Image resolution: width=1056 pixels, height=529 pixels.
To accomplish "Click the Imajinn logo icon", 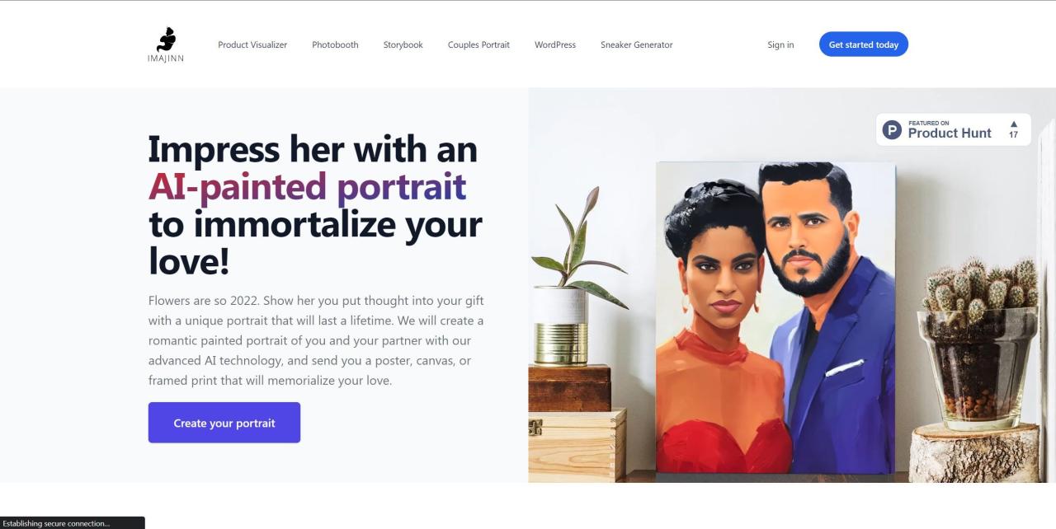I will coord(166,39).
